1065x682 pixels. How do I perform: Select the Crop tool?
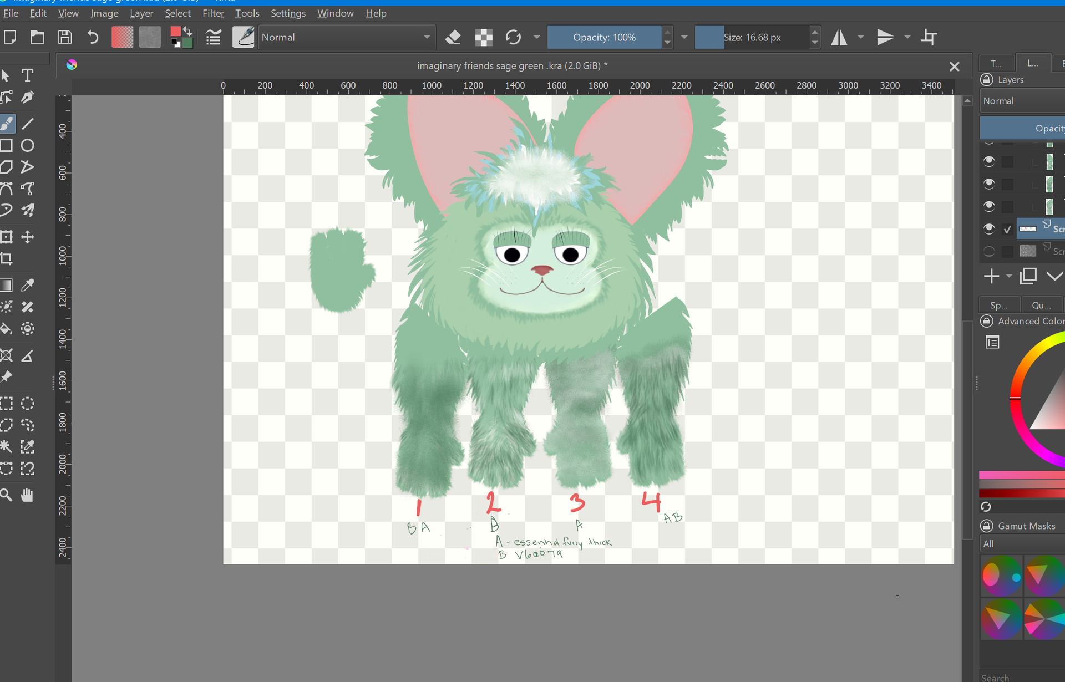7,259
